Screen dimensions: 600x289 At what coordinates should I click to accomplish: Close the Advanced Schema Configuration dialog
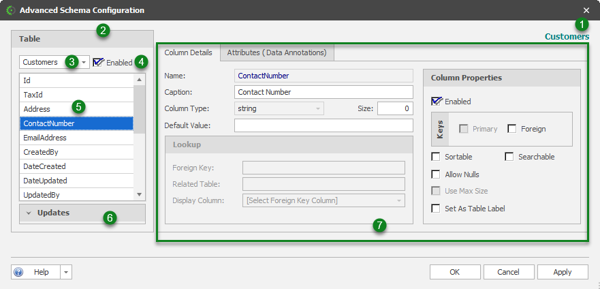(586, 10)
